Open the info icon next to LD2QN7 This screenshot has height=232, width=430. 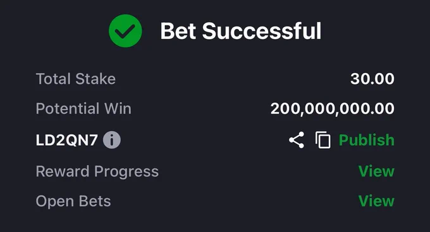(x=112, y=140)
